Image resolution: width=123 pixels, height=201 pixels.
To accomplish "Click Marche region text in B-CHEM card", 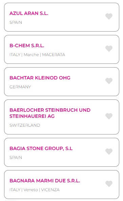I will (31, 55).
